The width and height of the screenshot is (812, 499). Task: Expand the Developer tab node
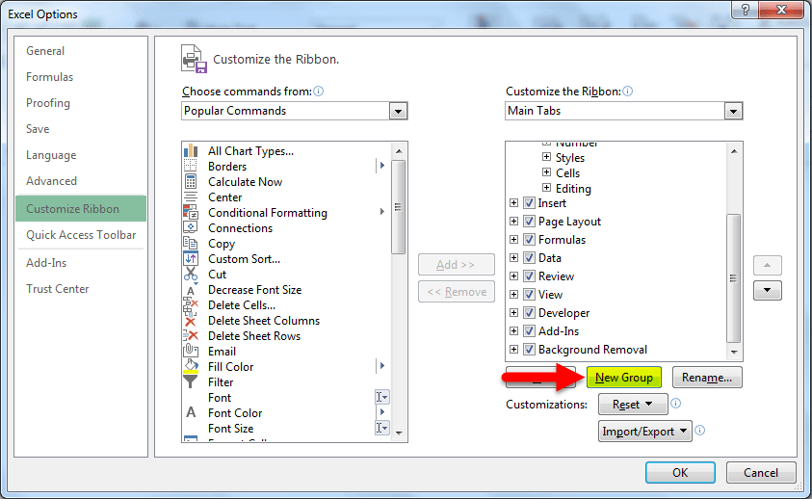coord(513,312)
